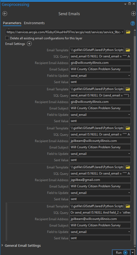Edit SQL Query containing field_2 = 'other
The image size is (137, 255).
pos(100,212)
